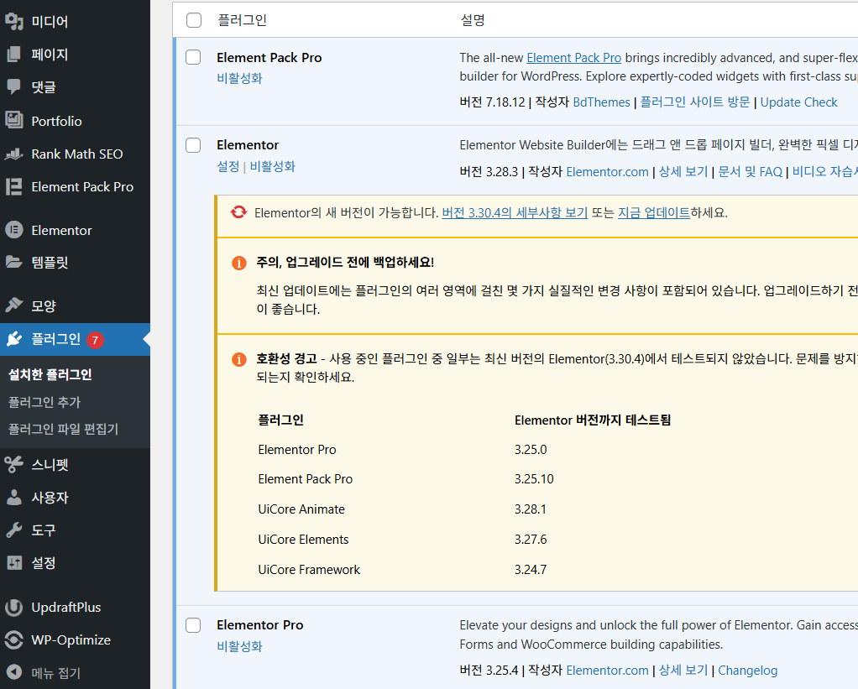858x689 pixels.
Task: Click the Elementor circle icon in sidebar
Action: pos(14,230)
